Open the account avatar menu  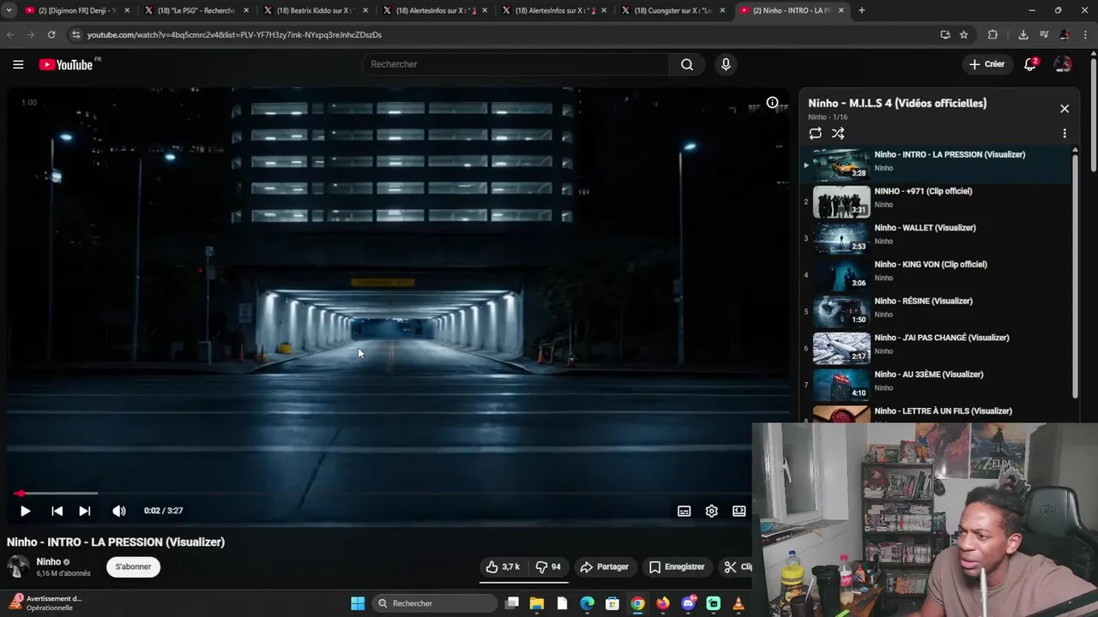[1063, 64]
